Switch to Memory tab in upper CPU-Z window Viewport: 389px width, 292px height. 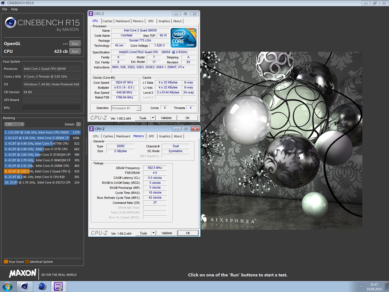[x=138, y=21]
